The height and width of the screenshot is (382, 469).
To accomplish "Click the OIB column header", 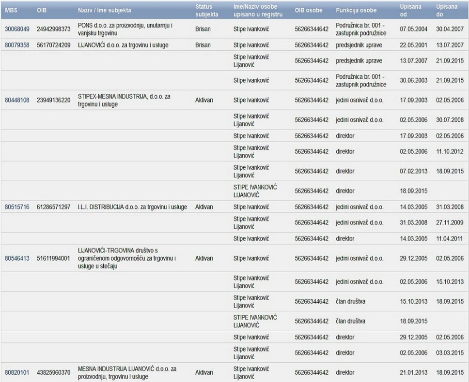I will click(42, 10).
